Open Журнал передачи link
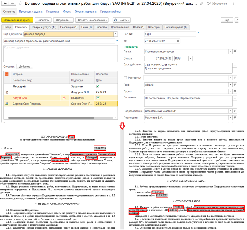Image resolution: width=247 pixels, height=230 pixels. (x=86, y=11)
